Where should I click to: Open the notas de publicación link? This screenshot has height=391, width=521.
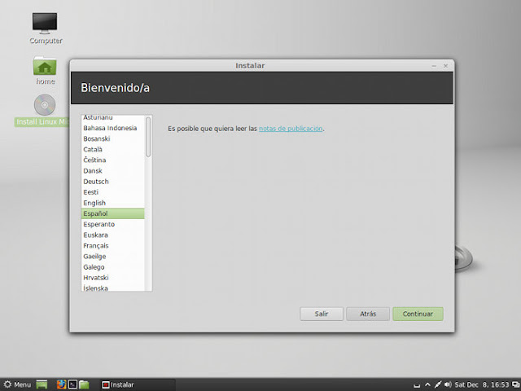click(291, 129)
